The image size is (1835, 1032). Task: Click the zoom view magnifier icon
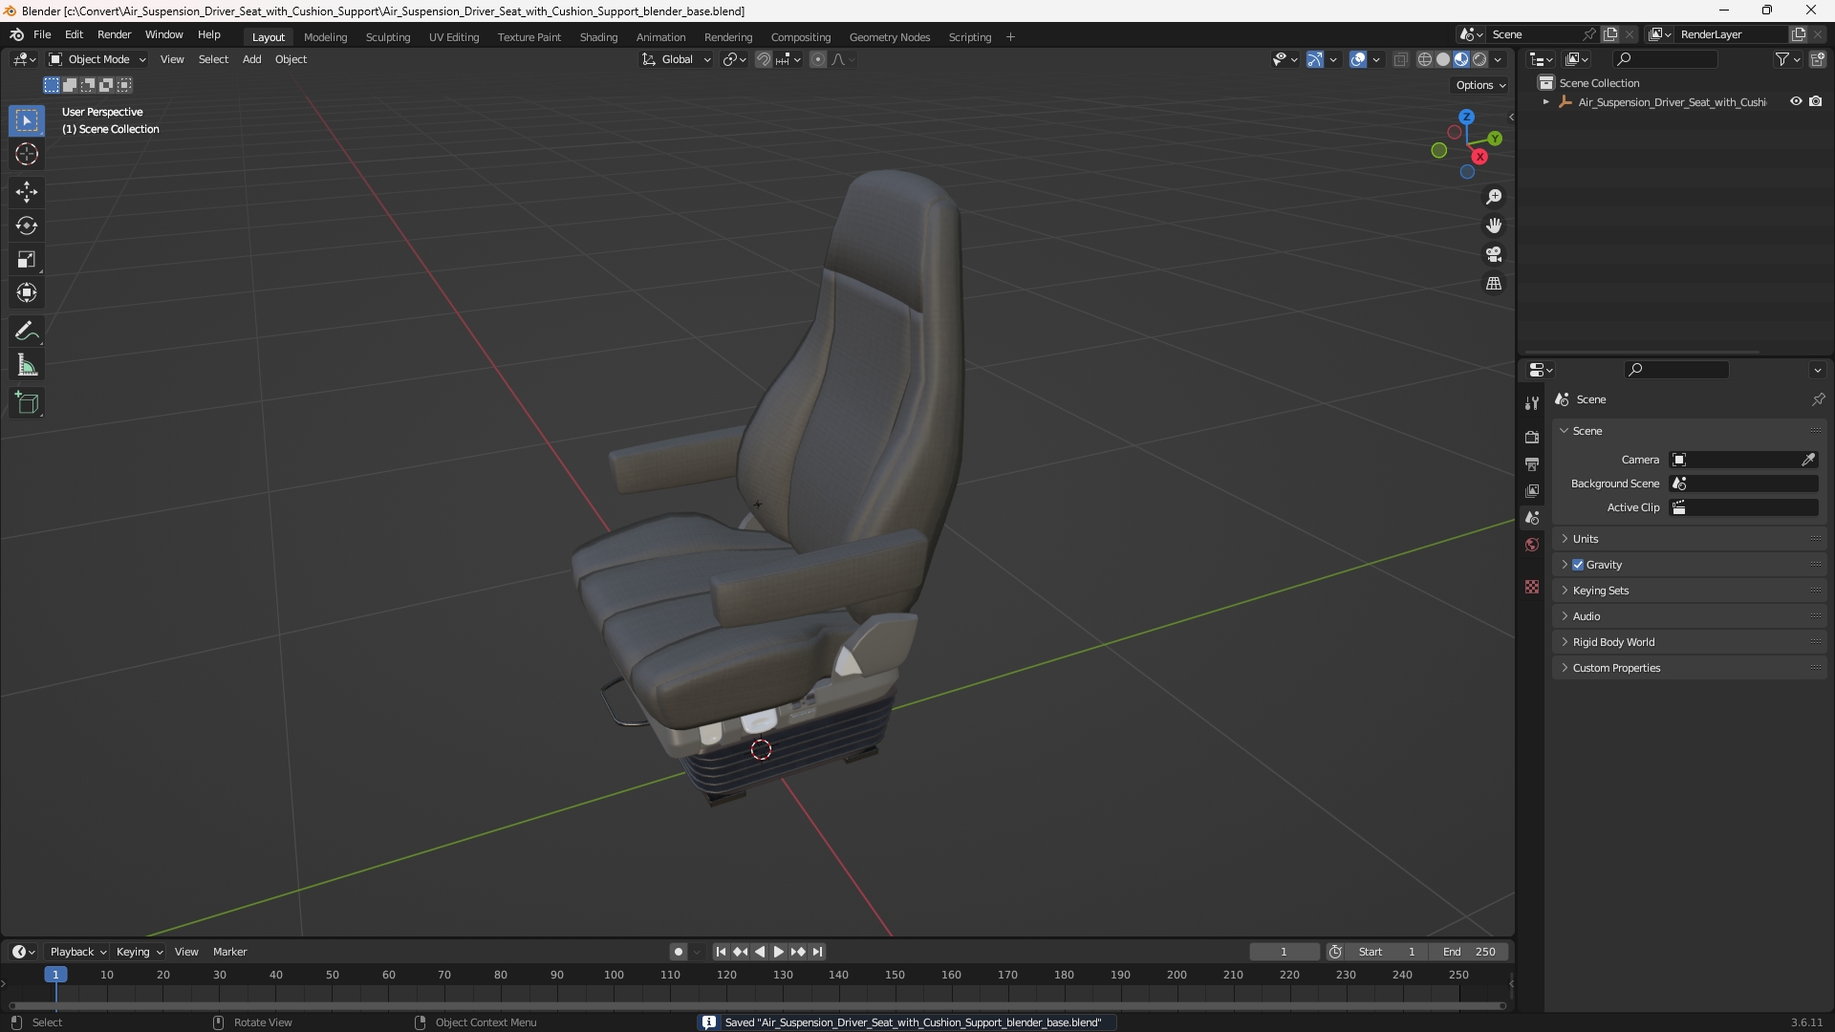coord(1494,197)
